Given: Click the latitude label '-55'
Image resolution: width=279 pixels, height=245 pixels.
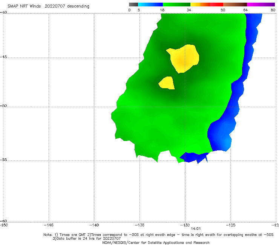Looking at the screenshot, I should pyautogui.click(x=3, y=159).
